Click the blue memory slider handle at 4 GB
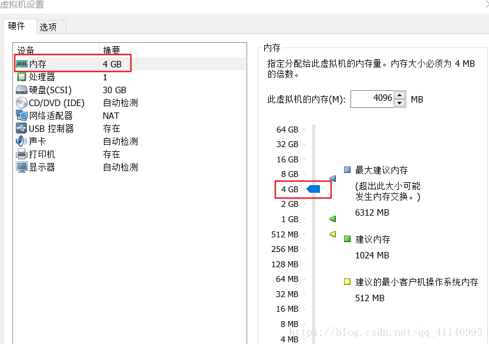Image resolution: width=489 pixels, height=344 pixels. (313, 189)
